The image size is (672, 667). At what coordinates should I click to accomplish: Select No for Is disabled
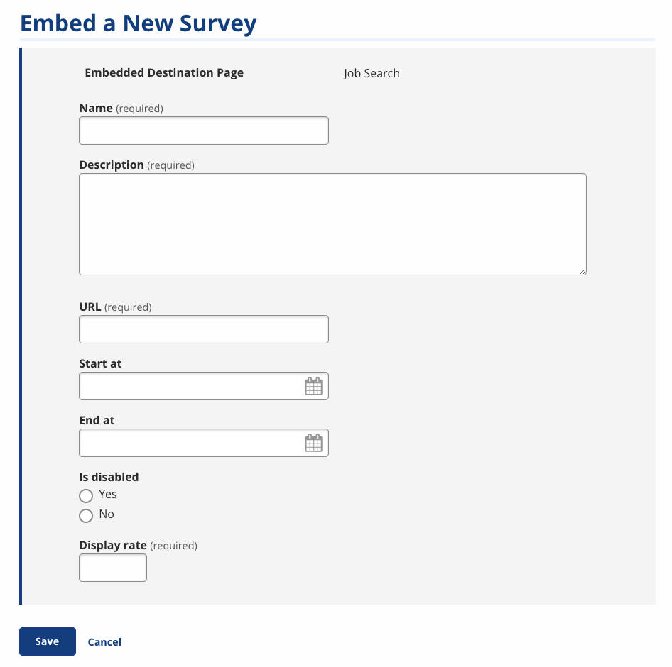(86, 515)
